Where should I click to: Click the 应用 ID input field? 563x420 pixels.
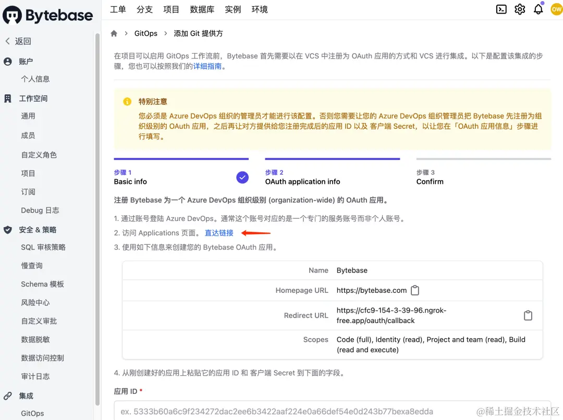[x=332, y=411]
